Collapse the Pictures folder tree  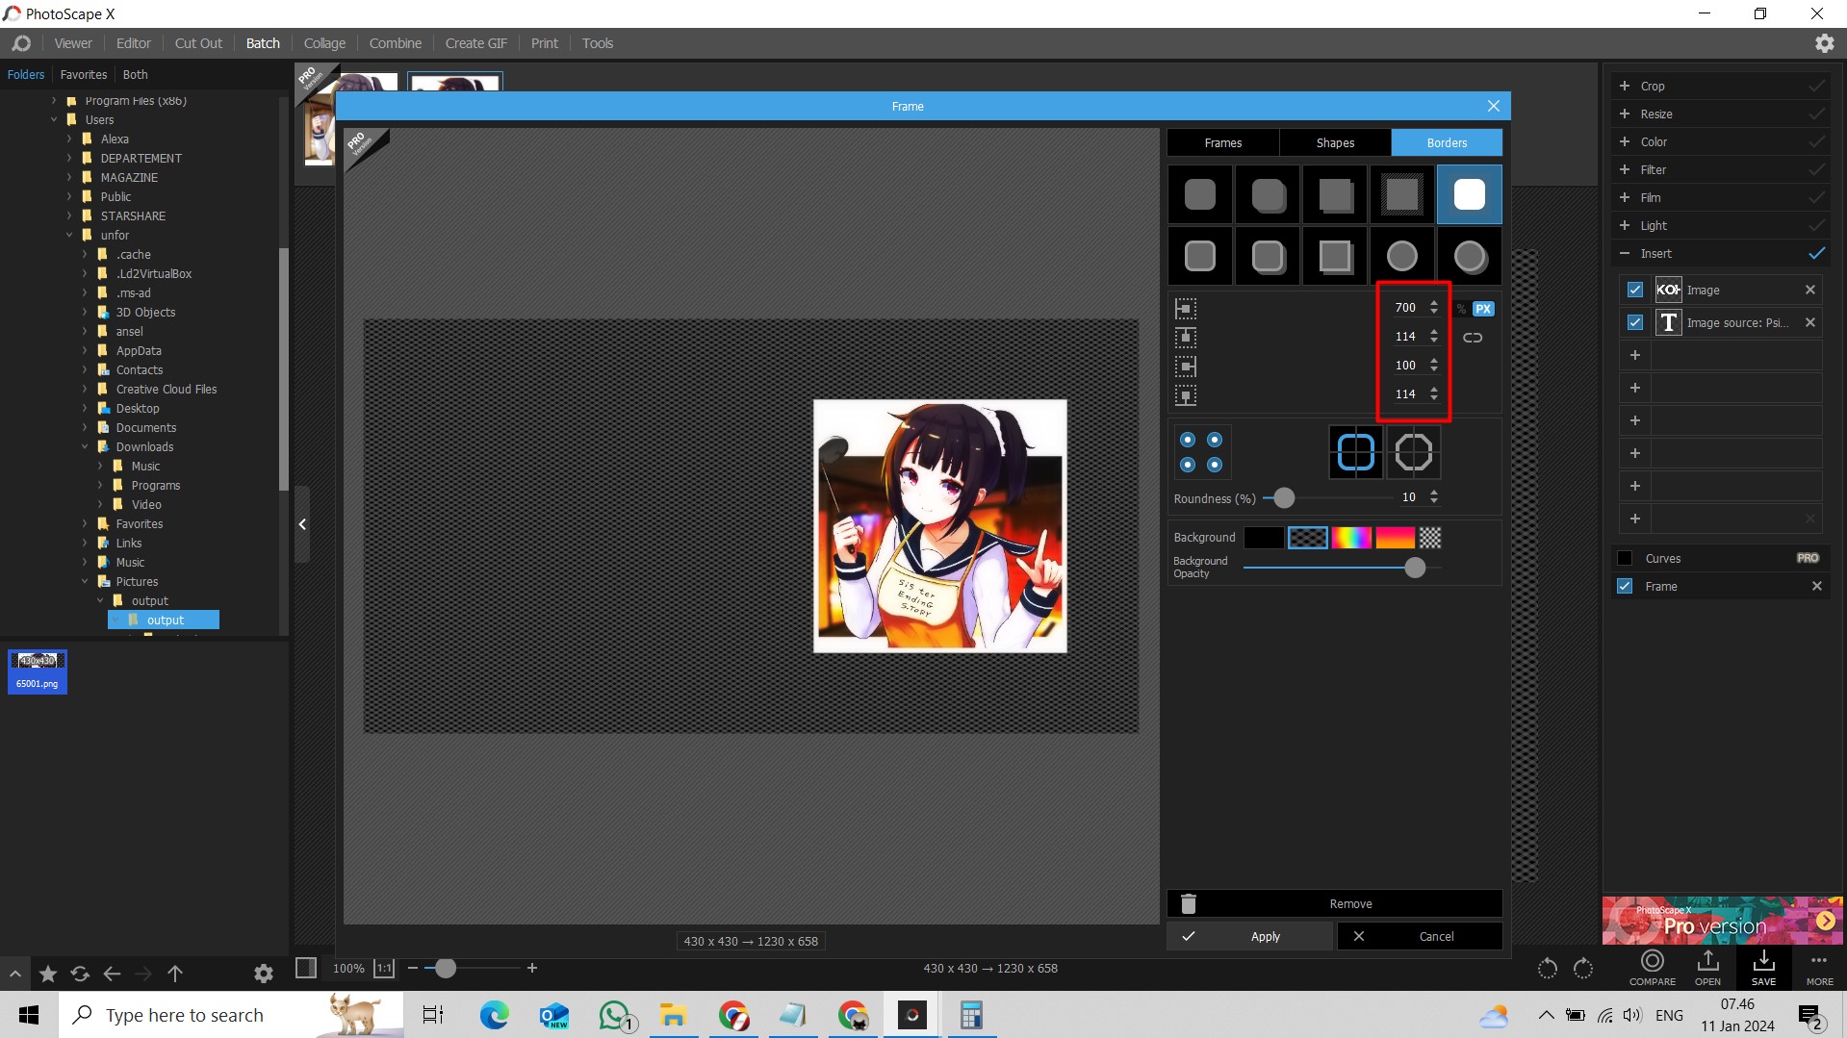click(85, 581)
